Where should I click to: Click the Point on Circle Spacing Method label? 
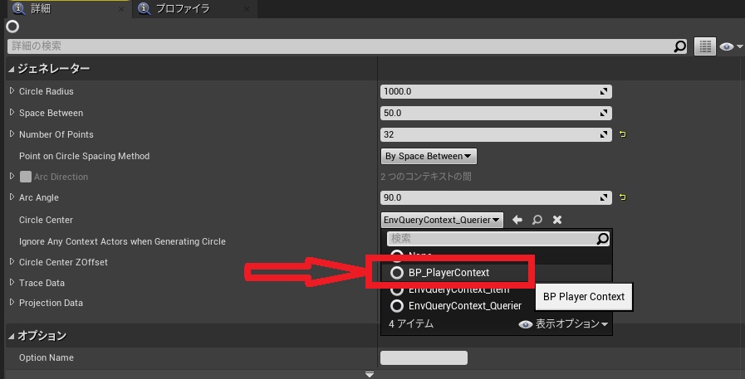click(84, 156)
